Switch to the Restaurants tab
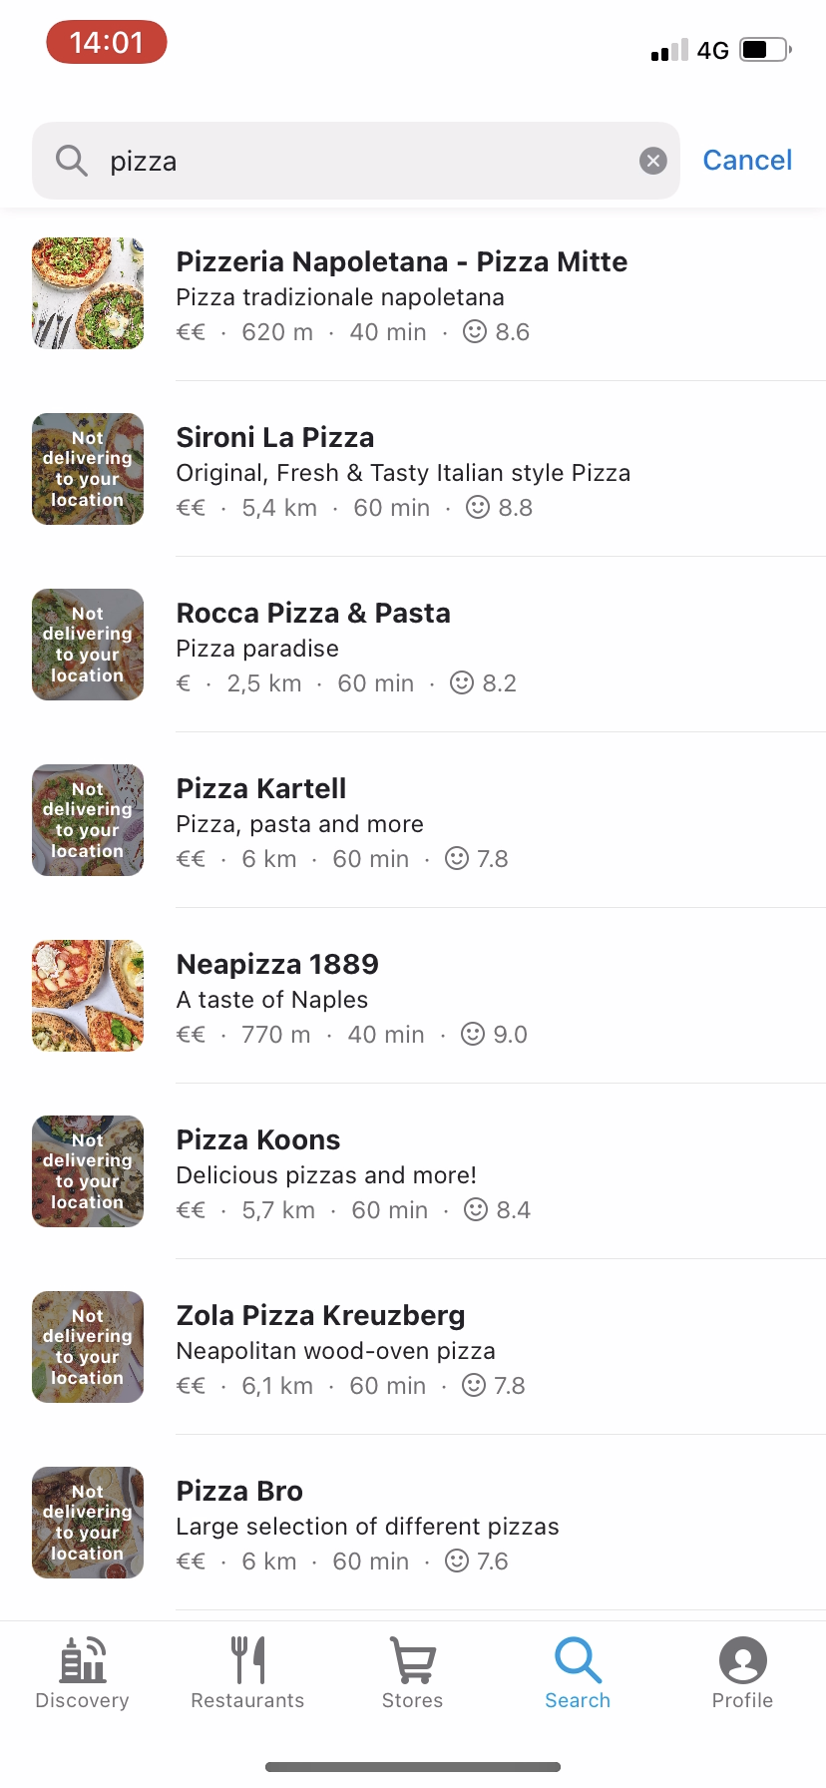 tap(247, 1672)
